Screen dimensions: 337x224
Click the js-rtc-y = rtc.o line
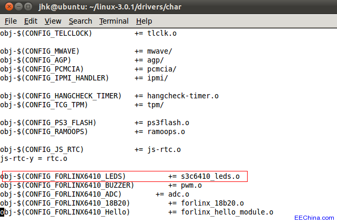click(x=34, y=158)
